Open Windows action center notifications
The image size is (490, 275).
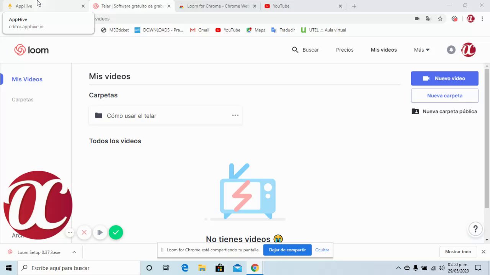[478, 268]
